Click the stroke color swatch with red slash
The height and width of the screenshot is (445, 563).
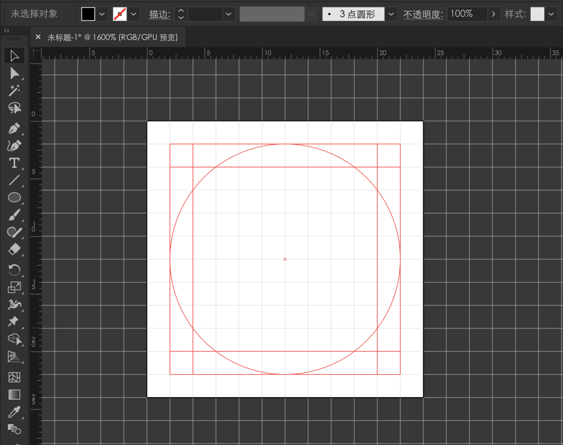[119, 14]
